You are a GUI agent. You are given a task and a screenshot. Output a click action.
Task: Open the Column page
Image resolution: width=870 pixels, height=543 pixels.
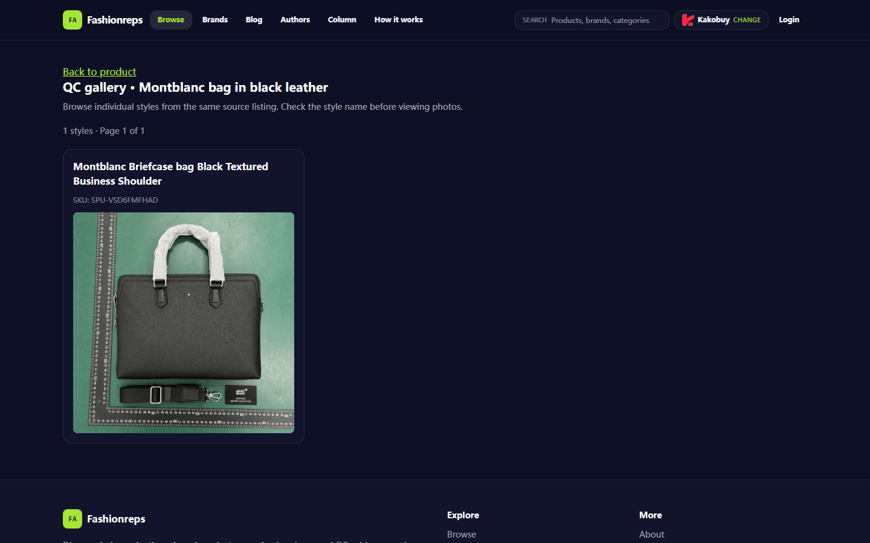342,20
